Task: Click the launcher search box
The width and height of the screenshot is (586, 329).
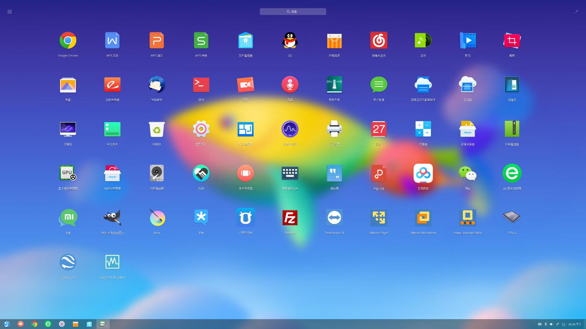Action: pos(293,12)
